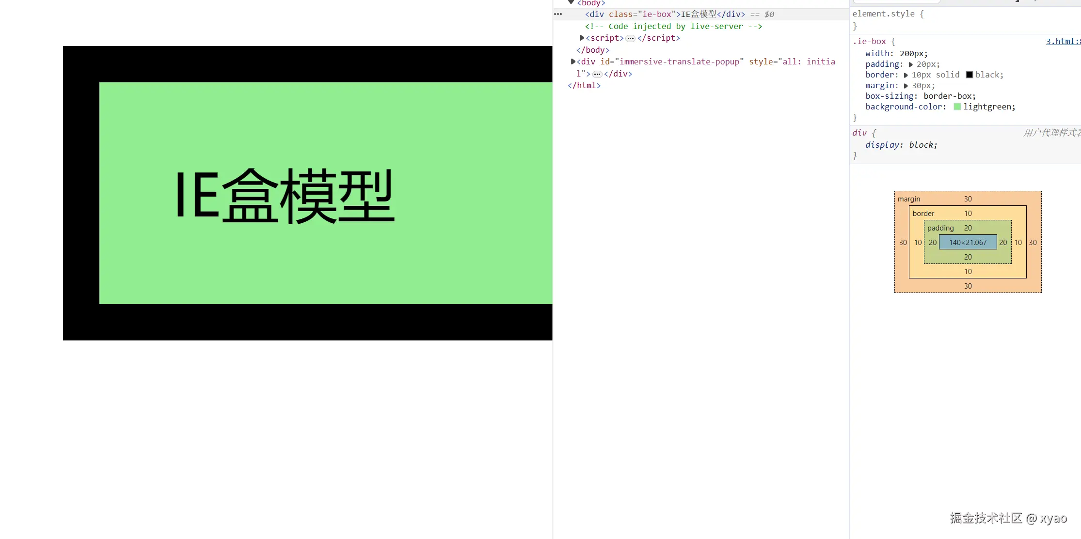
Task: Click the top padding value 20 in diagram
Action: 968,228
